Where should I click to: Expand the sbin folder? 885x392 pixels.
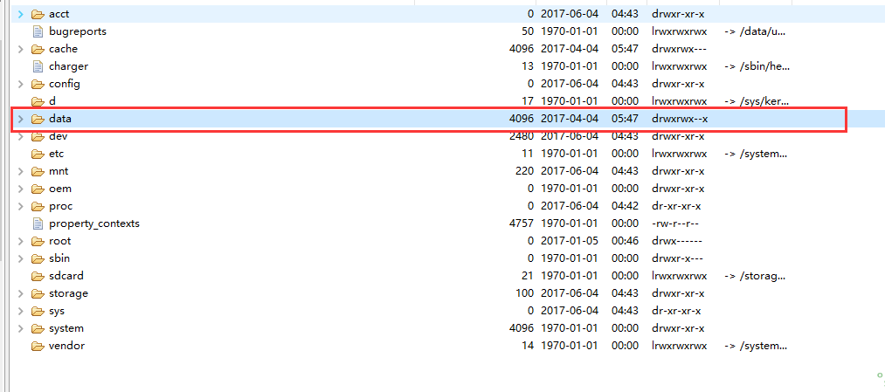pos(21,258)
